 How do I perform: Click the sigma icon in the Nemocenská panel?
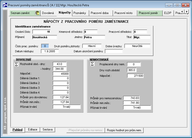[x=92, y=64]
